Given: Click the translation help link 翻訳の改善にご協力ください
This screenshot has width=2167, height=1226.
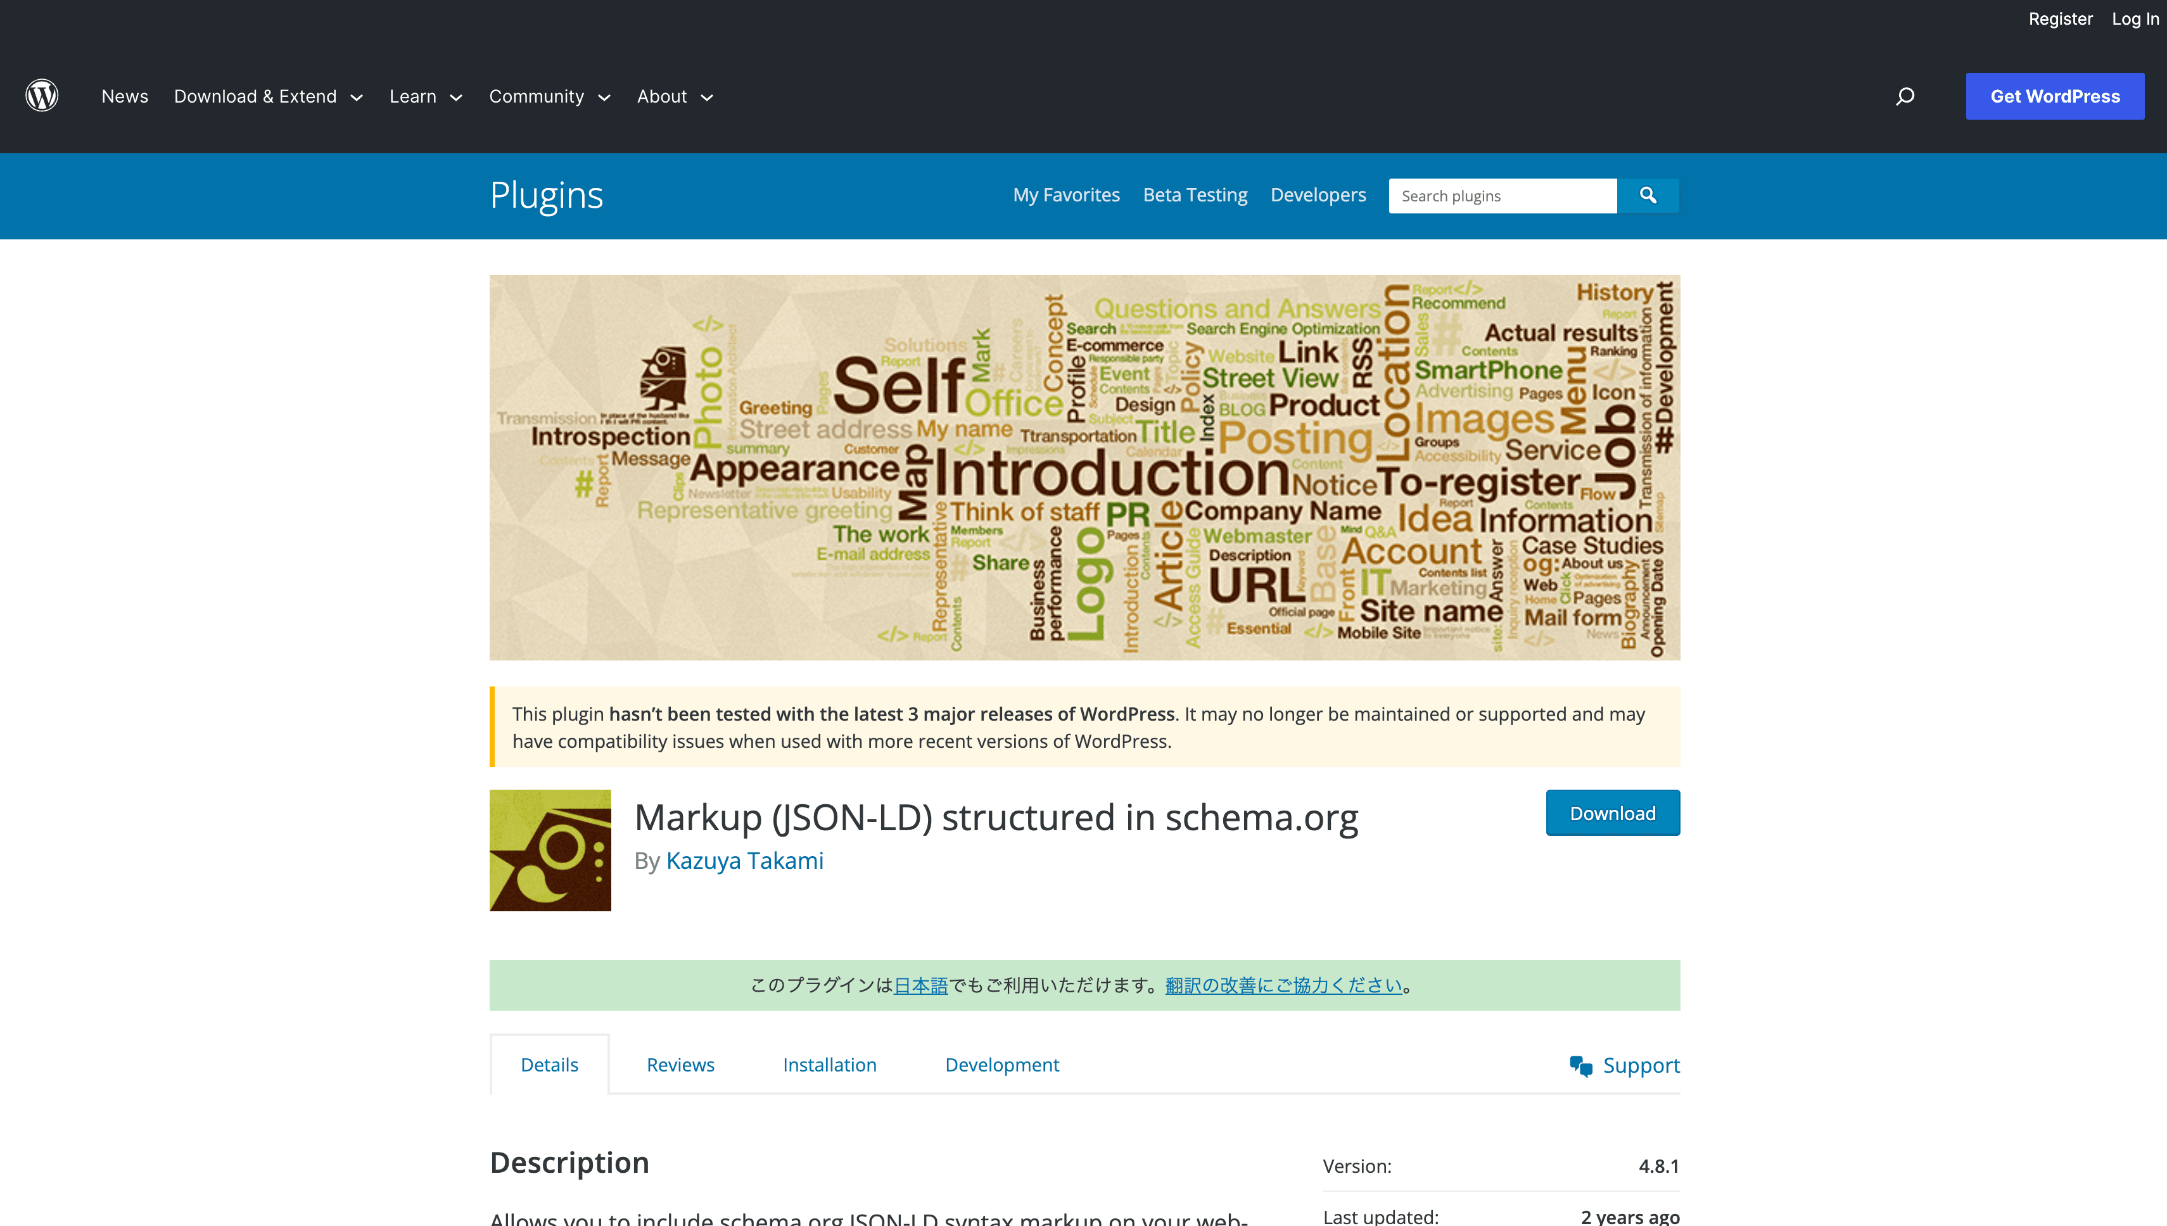Looking at the screenshot, I should tap(1283, 985).
